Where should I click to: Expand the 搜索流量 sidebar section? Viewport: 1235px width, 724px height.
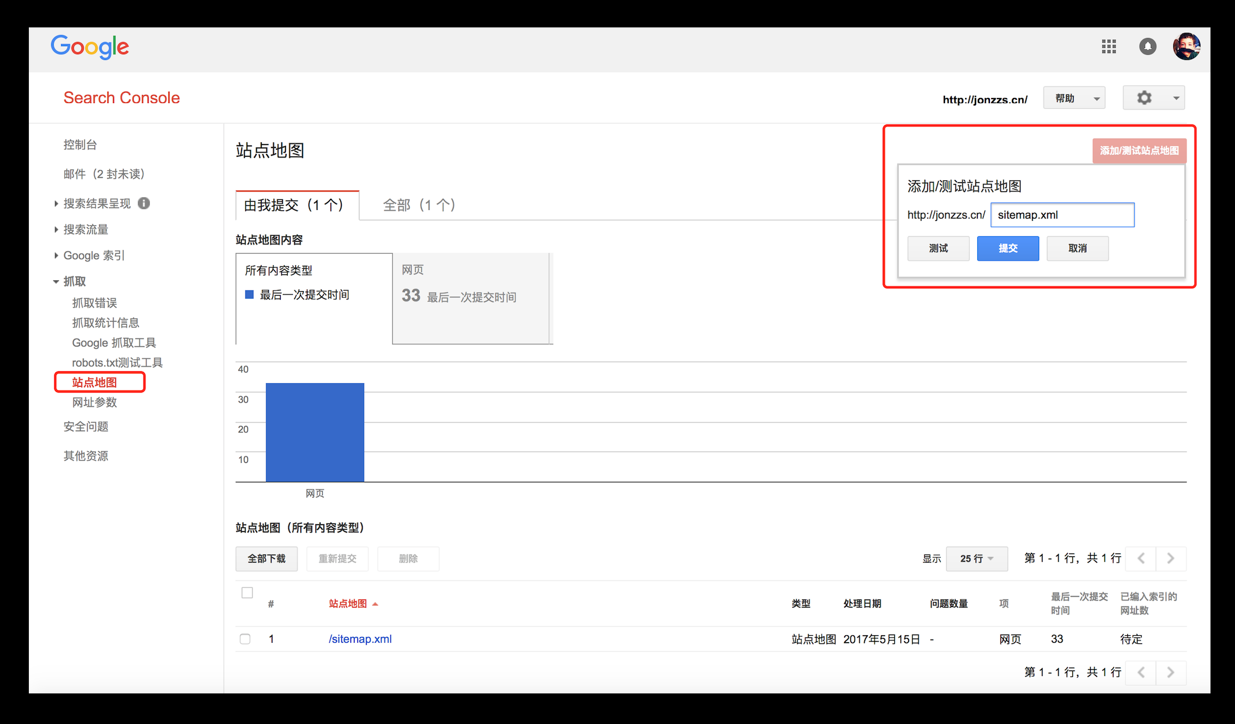(x=85, y=229)
